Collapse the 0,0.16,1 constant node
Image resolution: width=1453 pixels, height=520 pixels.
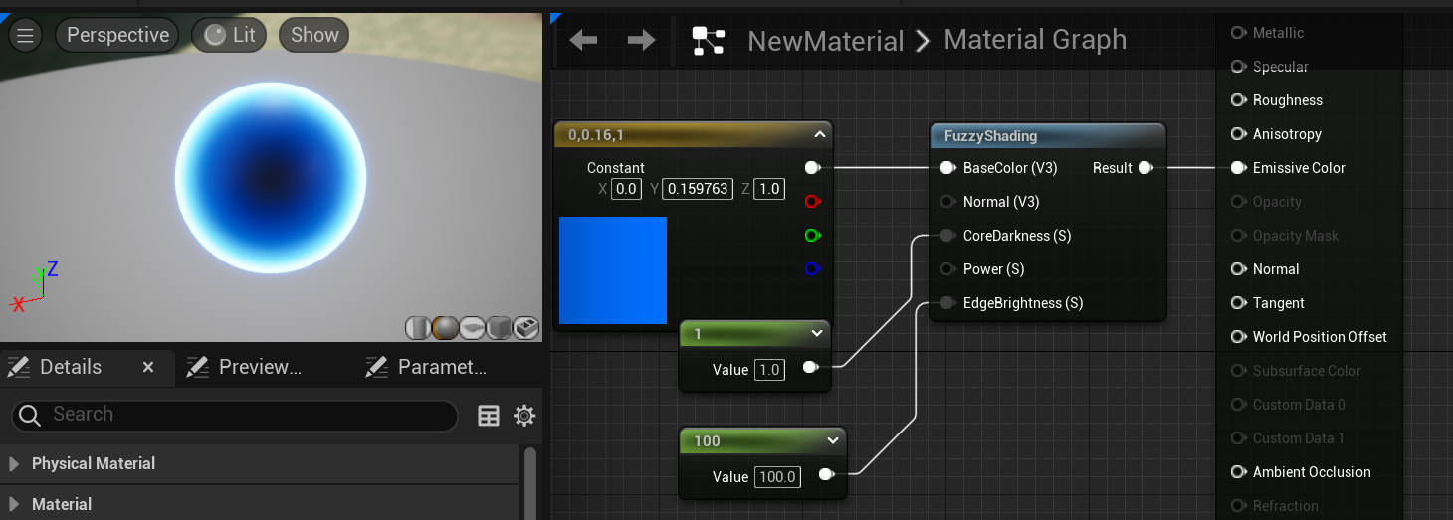click(x=819, y=134)
